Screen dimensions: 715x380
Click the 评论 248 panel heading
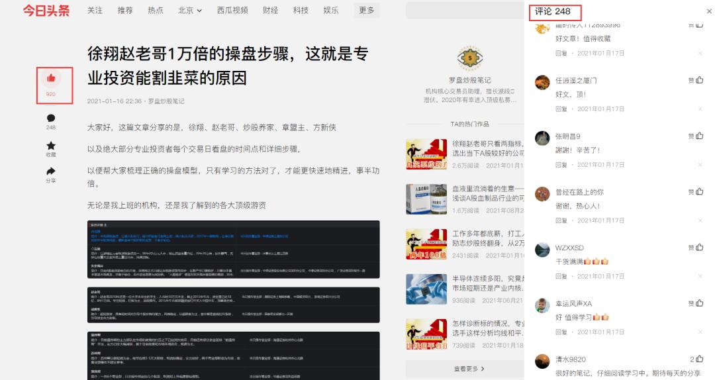pyautogui.click(x=553, y=11)
